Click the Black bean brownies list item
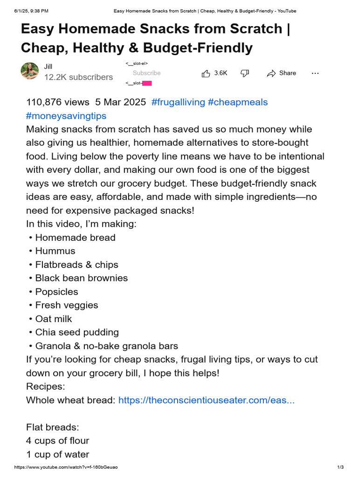Viewport: 358px width, 478px height. [81, 278]
